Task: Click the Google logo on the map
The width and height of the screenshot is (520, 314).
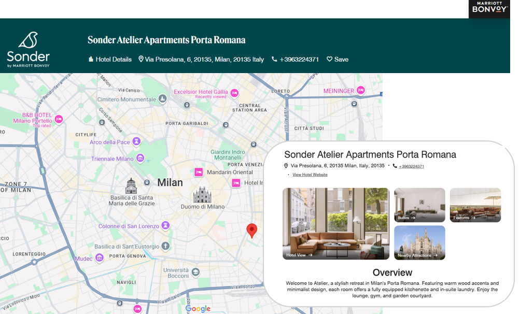Action: [x=198, y=309]
